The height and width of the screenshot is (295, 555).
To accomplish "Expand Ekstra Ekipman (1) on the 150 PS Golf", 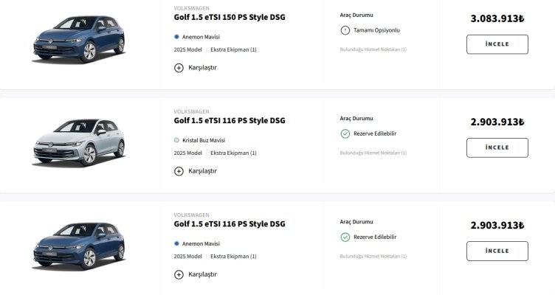I will pos(233,49).
